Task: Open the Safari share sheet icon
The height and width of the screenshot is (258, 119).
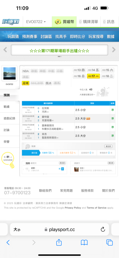Action: (x=59, y=242)
